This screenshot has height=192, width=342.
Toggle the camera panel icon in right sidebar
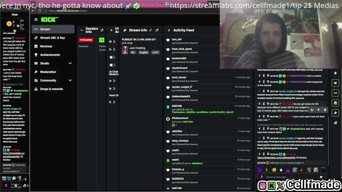point(335,103)
